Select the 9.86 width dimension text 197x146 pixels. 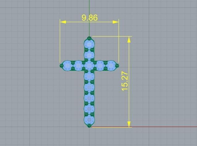90,18
